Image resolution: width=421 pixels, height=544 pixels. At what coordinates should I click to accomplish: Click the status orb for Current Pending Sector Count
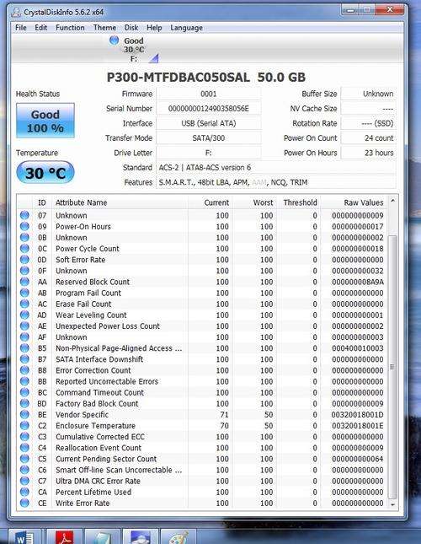pos(24,459)
